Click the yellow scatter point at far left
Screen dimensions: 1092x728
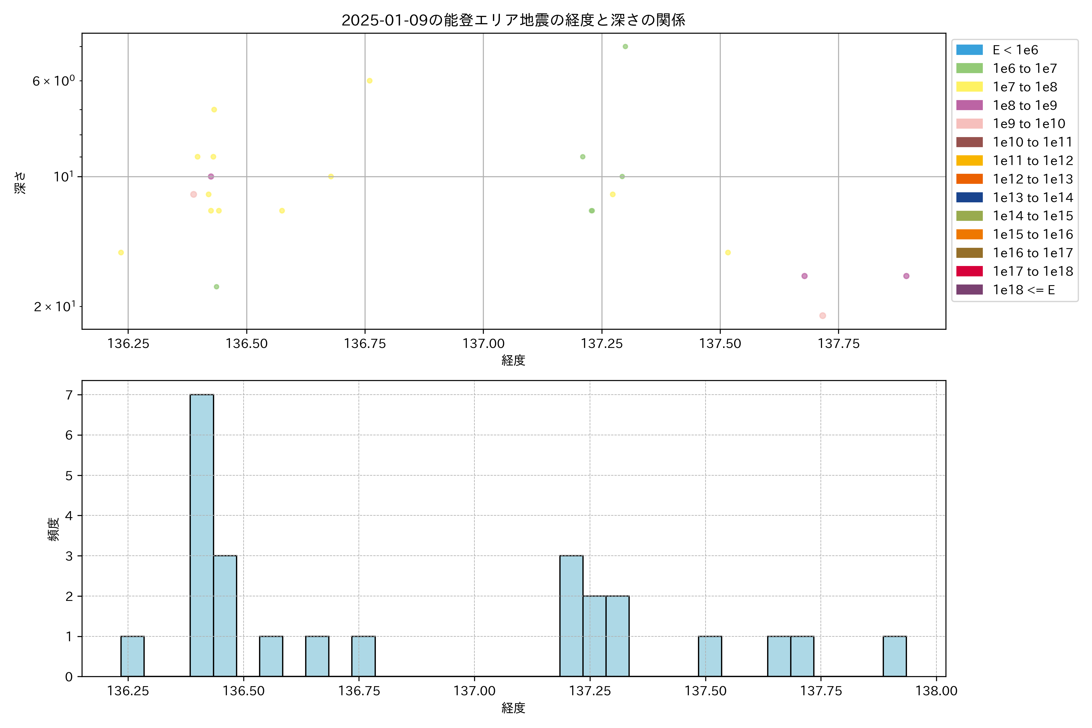pyautogui.click(x=121, y=253)
